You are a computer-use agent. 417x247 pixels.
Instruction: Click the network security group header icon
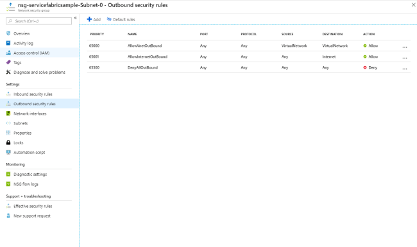coord(10,7)
